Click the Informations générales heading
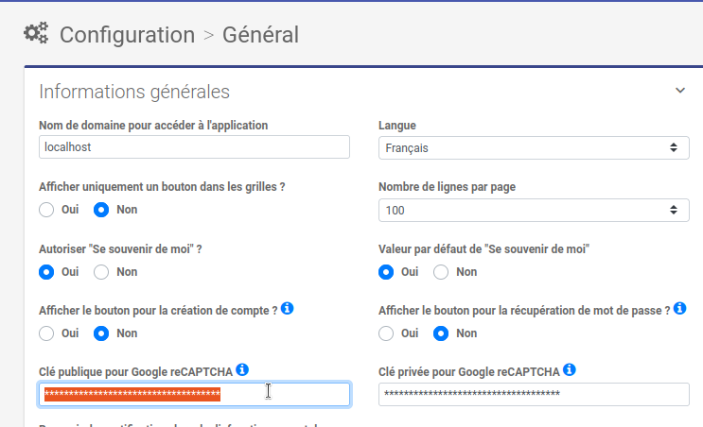Image resolution: width=703 pixels, height=427 pixels. (134, 92)
